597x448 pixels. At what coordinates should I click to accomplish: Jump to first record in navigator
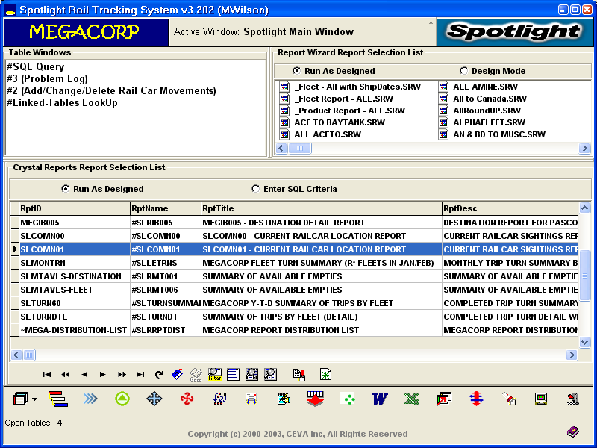[47, 375]
